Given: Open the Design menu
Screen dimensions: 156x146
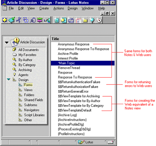Looking at the screenshot, I should pos(72,8).
